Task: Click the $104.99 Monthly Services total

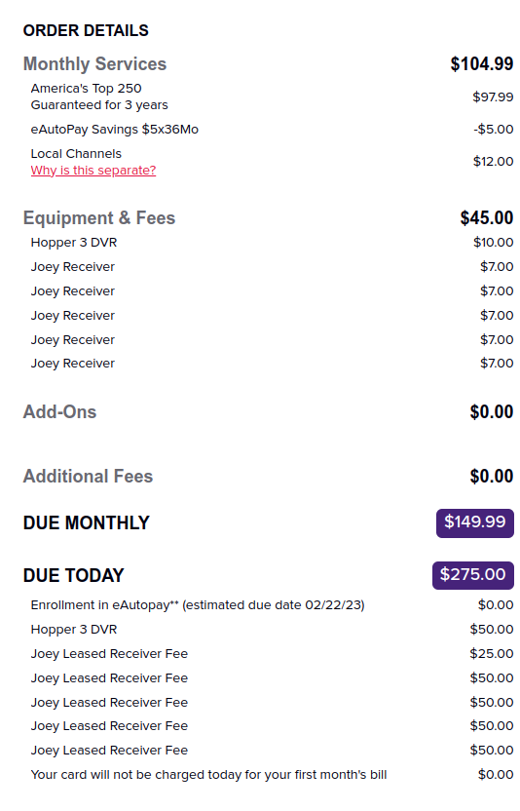Action: click(482, 64)
